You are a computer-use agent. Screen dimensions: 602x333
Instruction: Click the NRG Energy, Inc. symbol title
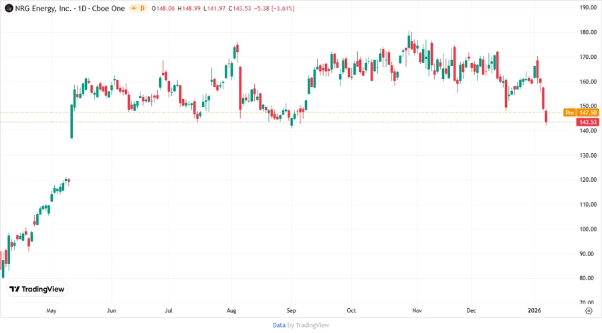tap(43, 9)
